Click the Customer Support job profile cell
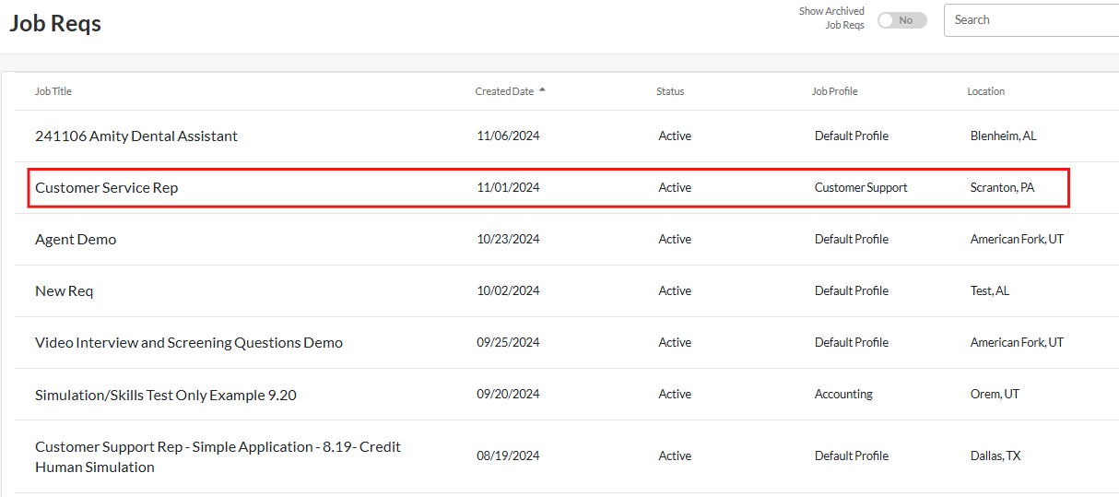 (x=861, y=187)
